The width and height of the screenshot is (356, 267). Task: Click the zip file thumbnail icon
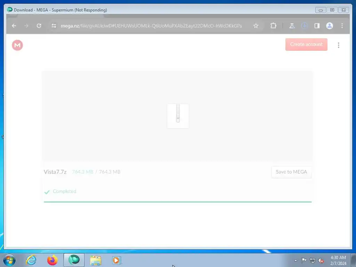pyautogui.click(x=178, y=116)
